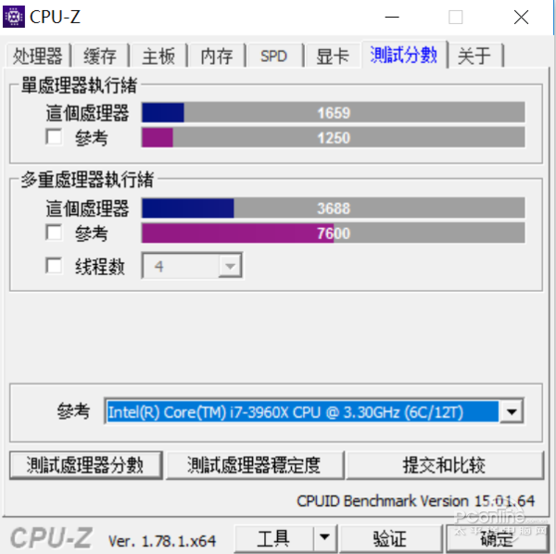Viewport: 556px width, 554px height.
Task: Open the 显卡 tab
Action: tap(333, 56)
